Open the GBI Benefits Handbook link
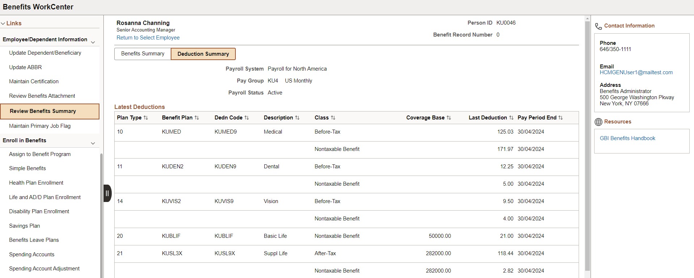Screen dimensions: 694x278 point(627,138)
